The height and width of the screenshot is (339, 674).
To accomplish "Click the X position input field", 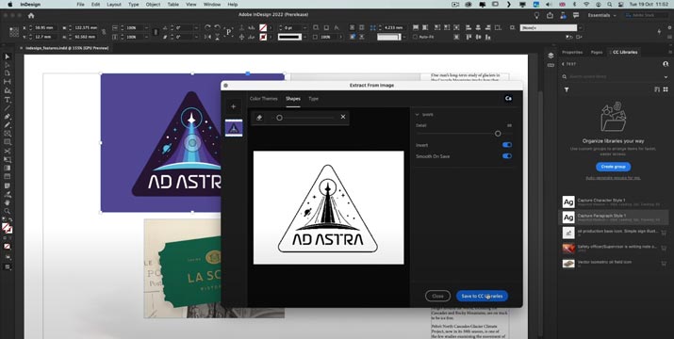I will click(x=44, y=27).
